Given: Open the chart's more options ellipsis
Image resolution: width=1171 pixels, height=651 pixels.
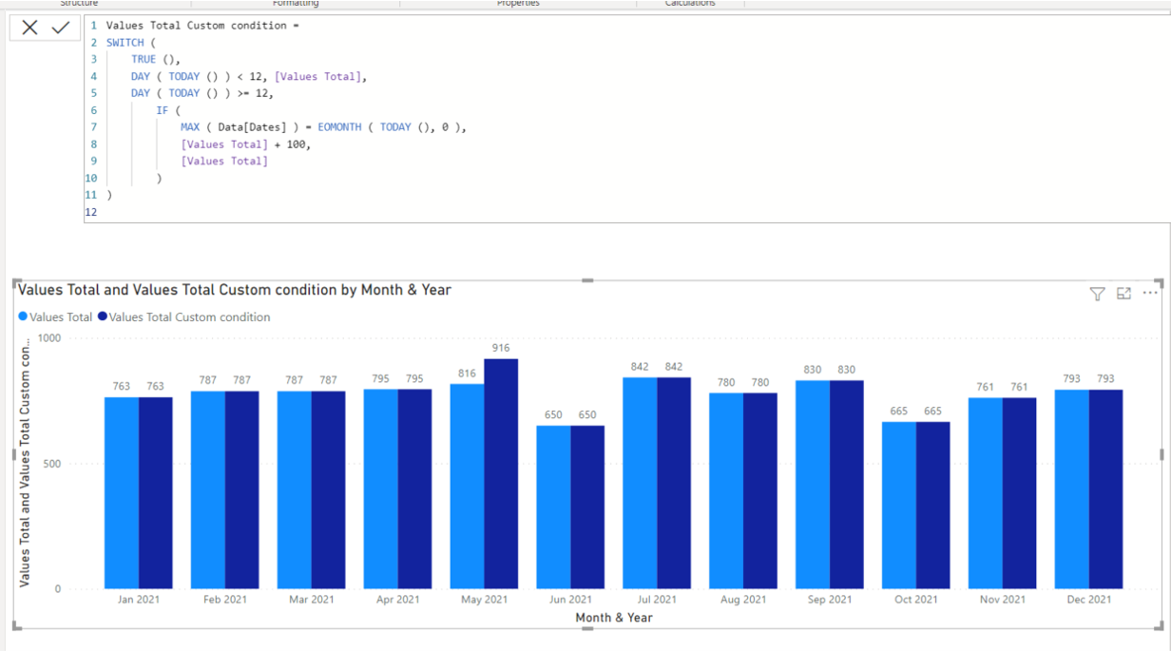Looking at the screenshot, I should (x=1150, y=293).
